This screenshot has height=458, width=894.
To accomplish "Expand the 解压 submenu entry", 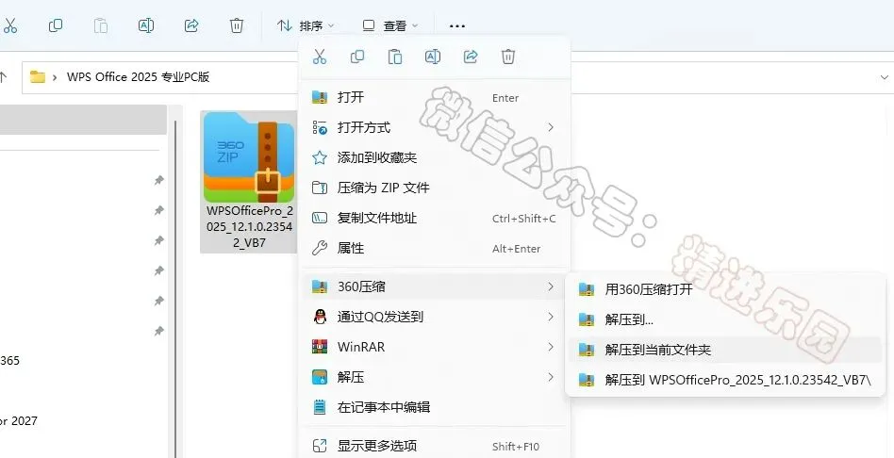I will tap(435, 377).
